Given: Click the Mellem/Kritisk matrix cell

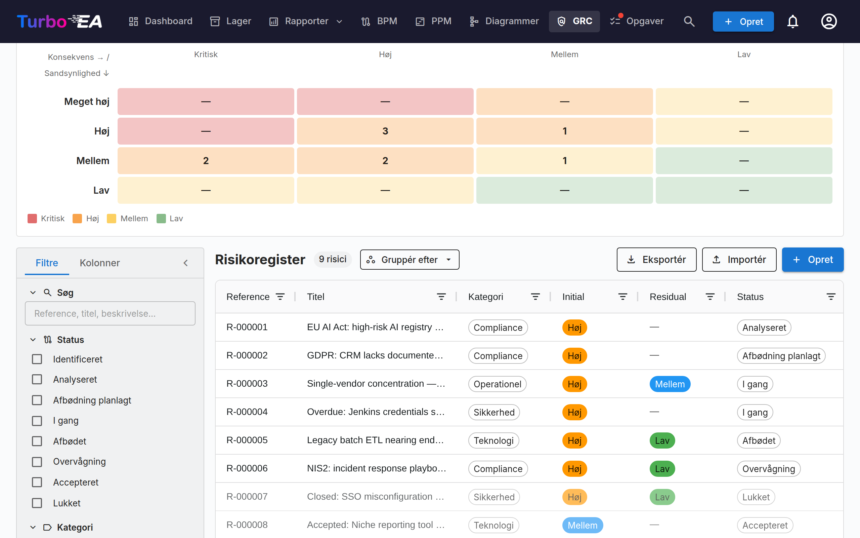Looking at the screenshot, I should 206,161.
